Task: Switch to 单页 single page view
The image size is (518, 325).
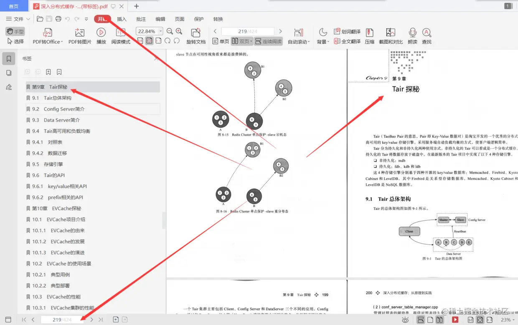Action: [221, 41]
